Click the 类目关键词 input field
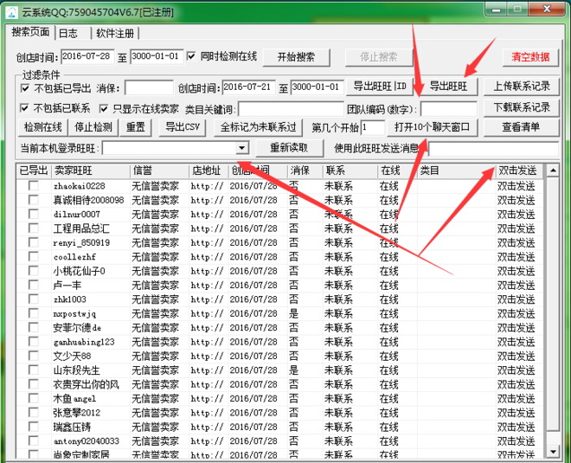The height and width of the screenshot is (463, 571). pos(291,108)
